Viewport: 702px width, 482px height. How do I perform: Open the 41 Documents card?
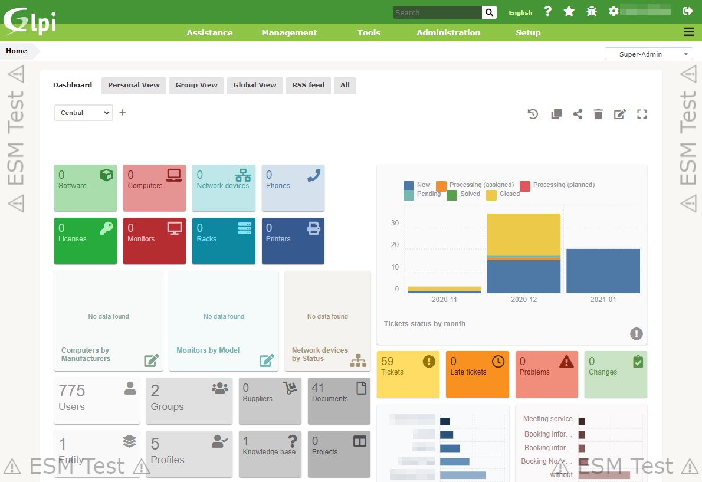[x=339, y=401]
